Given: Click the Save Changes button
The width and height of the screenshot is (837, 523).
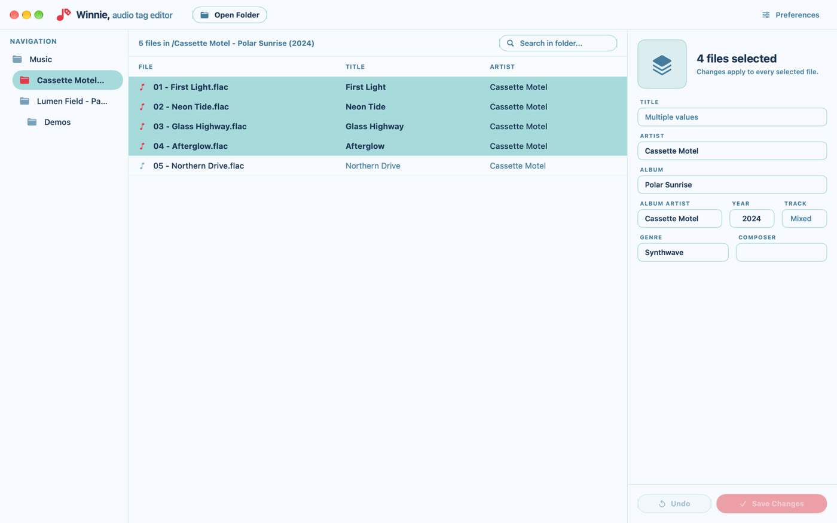Looking at the screenshot, I should (771, 503).
